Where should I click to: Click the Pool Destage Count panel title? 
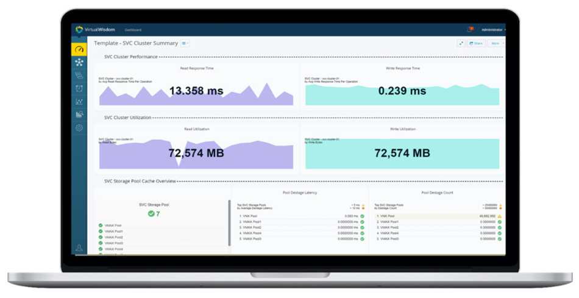click(437, 193)
